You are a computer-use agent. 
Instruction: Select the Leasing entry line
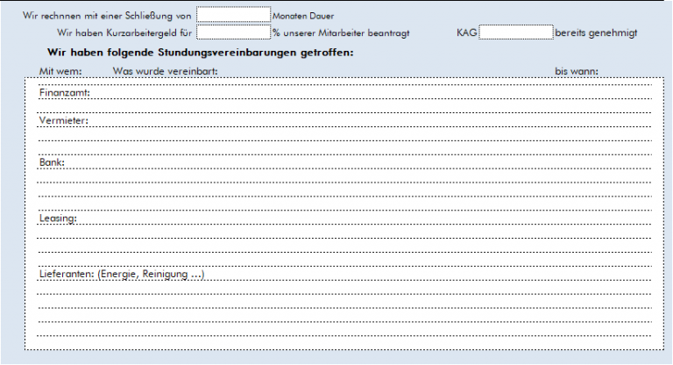click(x=351, y=218)
